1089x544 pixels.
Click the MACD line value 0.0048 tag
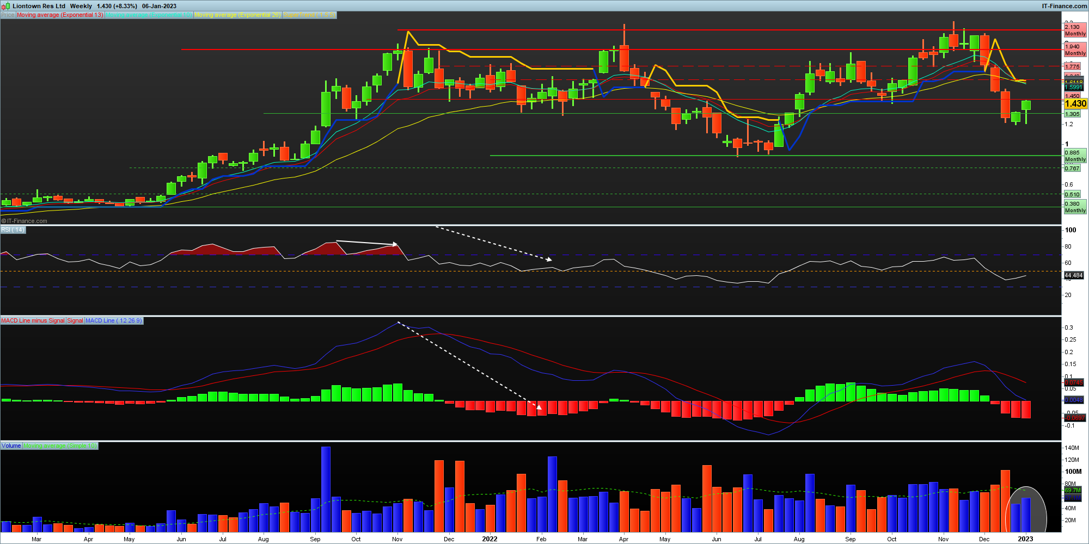[1074, 400]
